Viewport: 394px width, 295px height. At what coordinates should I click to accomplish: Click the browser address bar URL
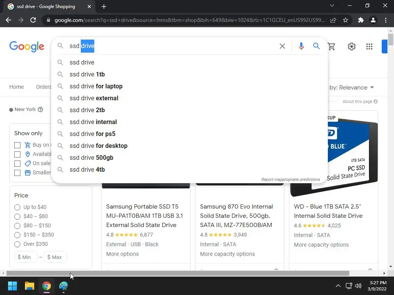pos(190,20)
